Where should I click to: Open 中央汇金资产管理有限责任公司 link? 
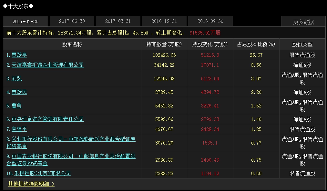pyautogui.click(x=47, y=119)
